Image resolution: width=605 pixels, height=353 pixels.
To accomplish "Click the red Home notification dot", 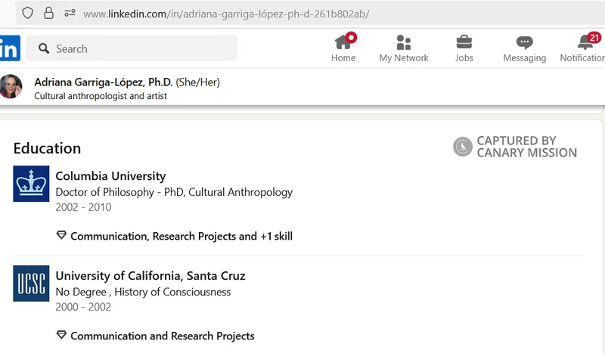I will 351,38.
